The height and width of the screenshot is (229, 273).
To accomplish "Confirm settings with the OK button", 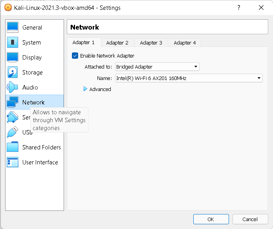I will pos(211,219).
